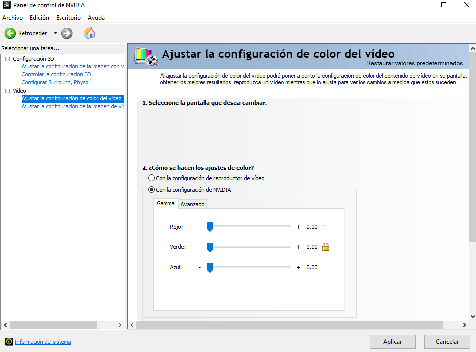Click the green Retroceder back arrow icon
This screenshot has height=352, width=476.
[x=10, y=33]
